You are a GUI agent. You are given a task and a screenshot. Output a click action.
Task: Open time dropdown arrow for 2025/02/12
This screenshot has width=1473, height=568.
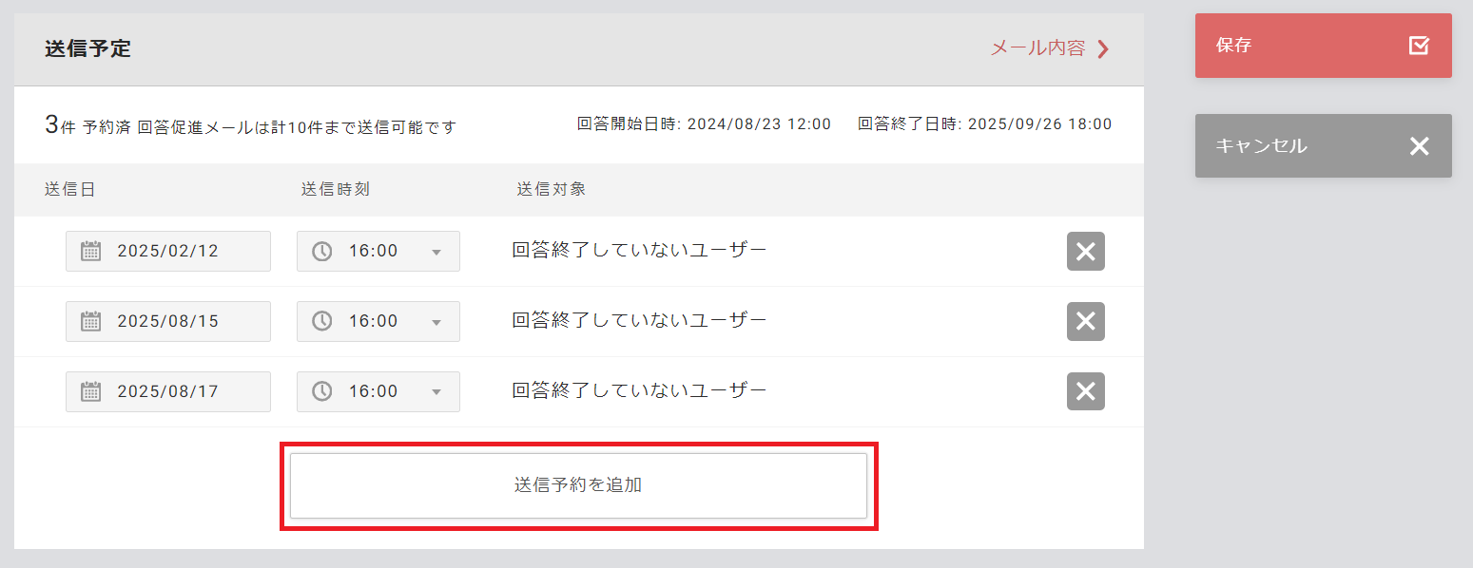(x=436, y=253)
